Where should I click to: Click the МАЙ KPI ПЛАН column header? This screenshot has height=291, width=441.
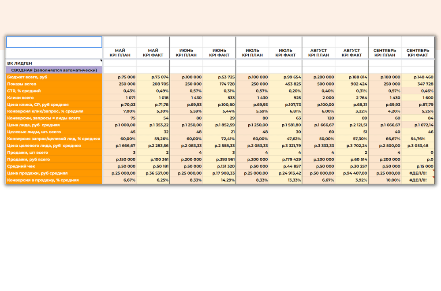tap(120, 53)
